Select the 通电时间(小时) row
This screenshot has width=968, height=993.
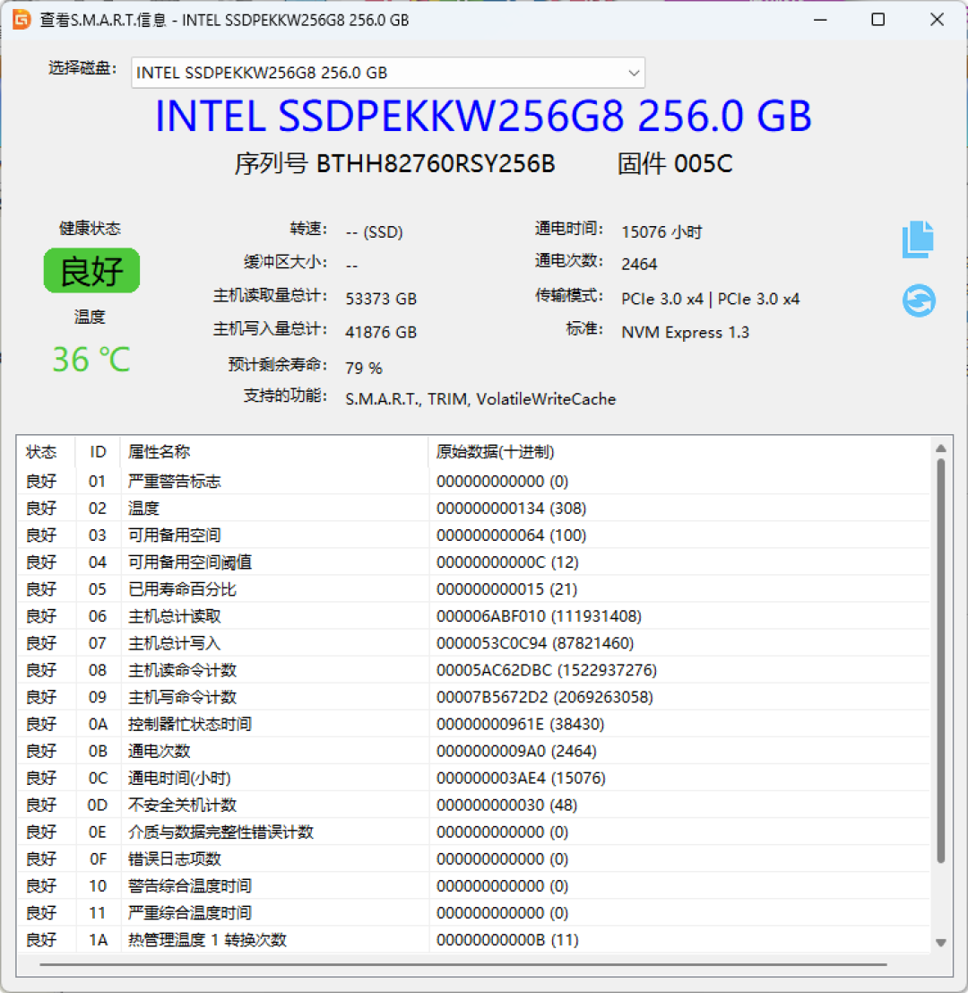(473, 779)
